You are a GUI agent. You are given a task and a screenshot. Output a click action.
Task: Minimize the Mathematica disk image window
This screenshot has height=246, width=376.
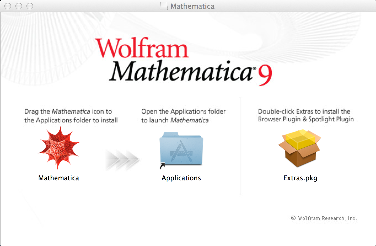click(19, 6)
